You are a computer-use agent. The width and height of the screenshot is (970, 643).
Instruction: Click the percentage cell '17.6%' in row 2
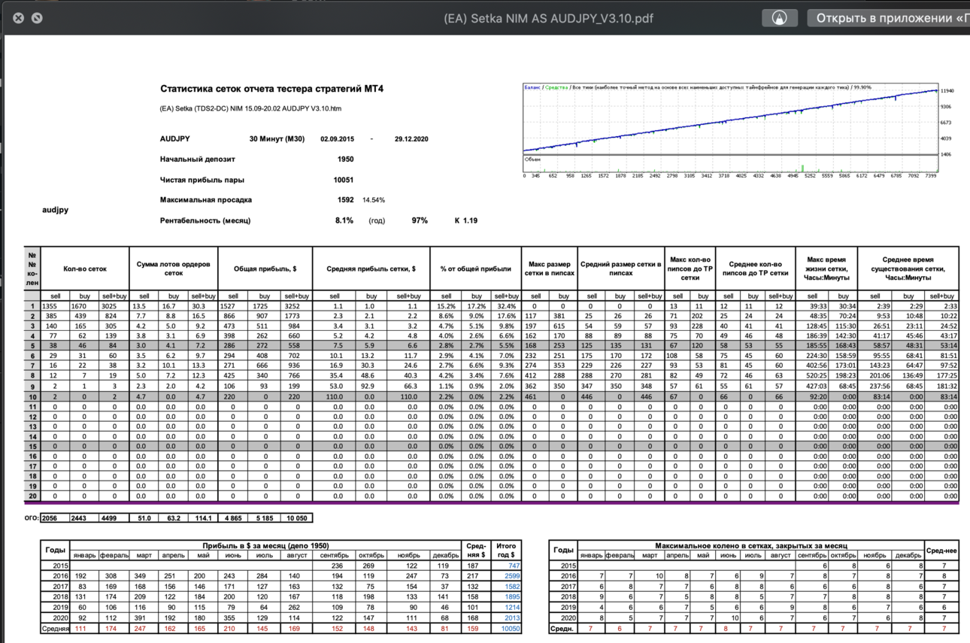(x=508, y=317)
